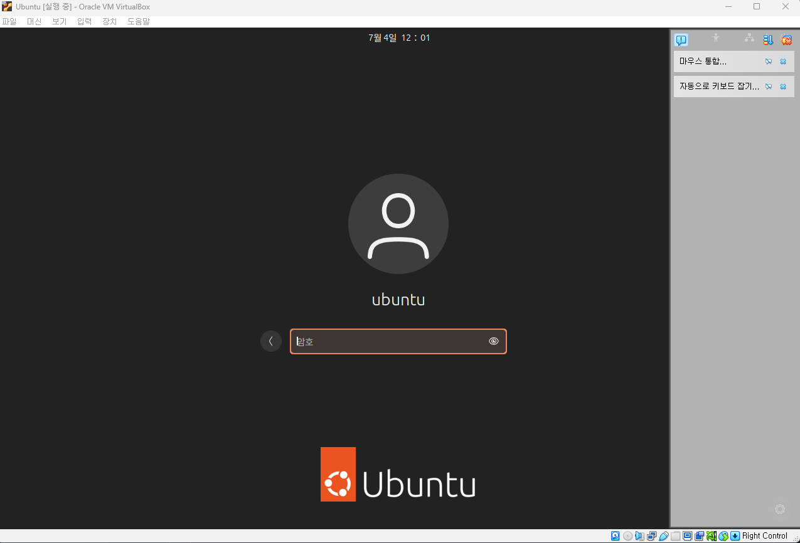Viewport: 800px width, 543px height.
Task: Open the display settings status icon
Action: click(x=688, y=535)
